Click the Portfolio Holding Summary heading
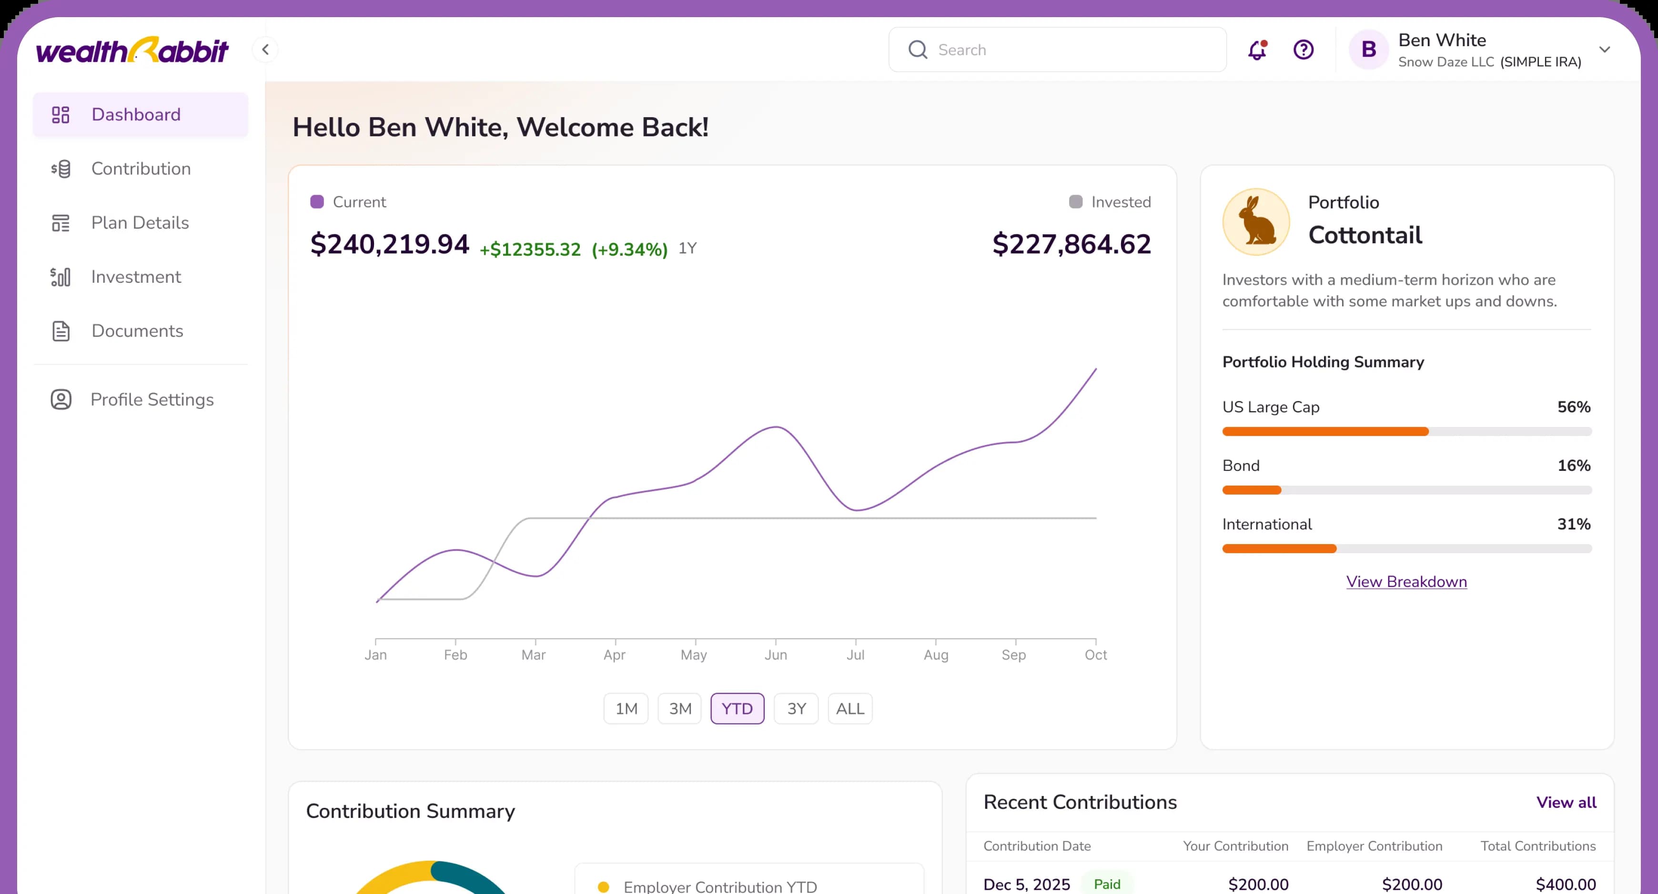 1324,361
